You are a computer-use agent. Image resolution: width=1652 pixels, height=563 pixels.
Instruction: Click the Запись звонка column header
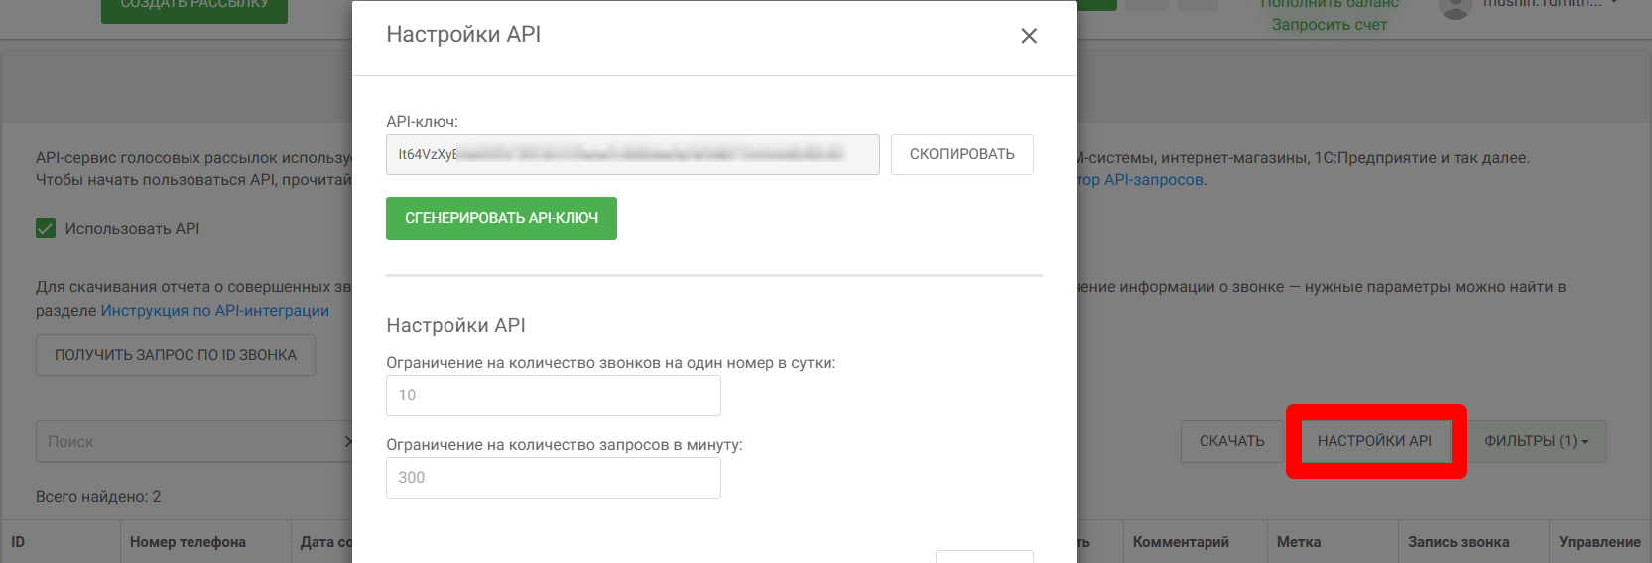tap(1458, 542)
